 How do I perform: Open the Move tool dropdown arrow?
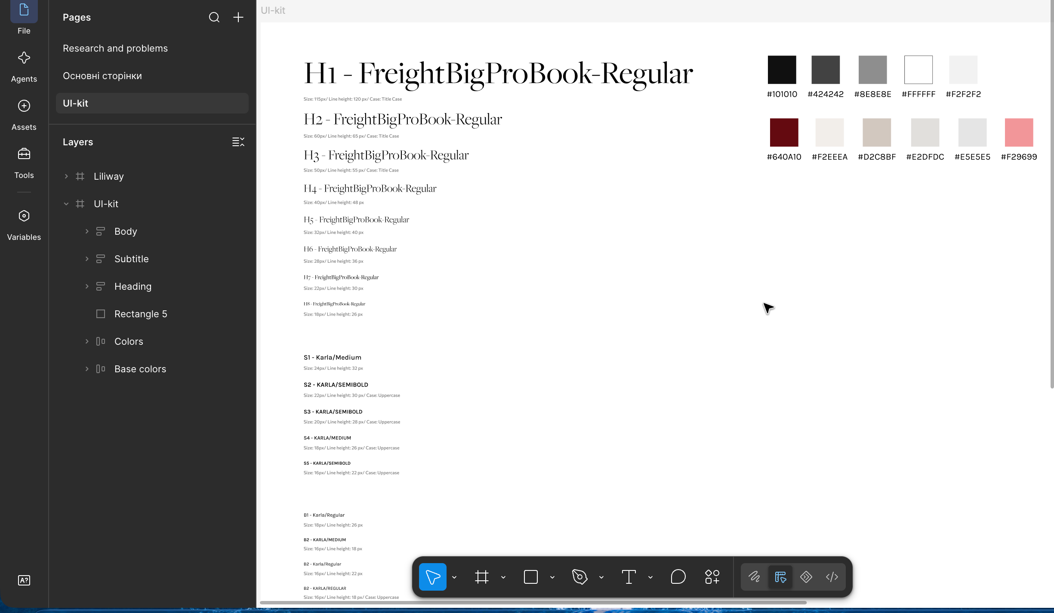point(454,577)
